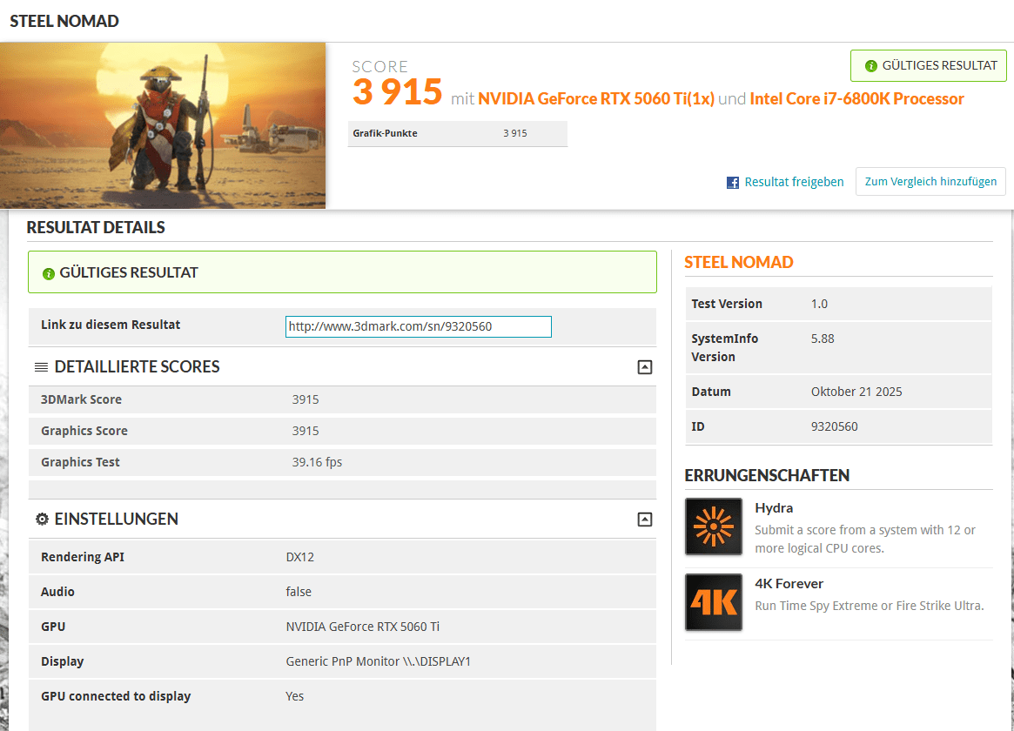Click the Steel Nomad orange sidebar heading

738,263
